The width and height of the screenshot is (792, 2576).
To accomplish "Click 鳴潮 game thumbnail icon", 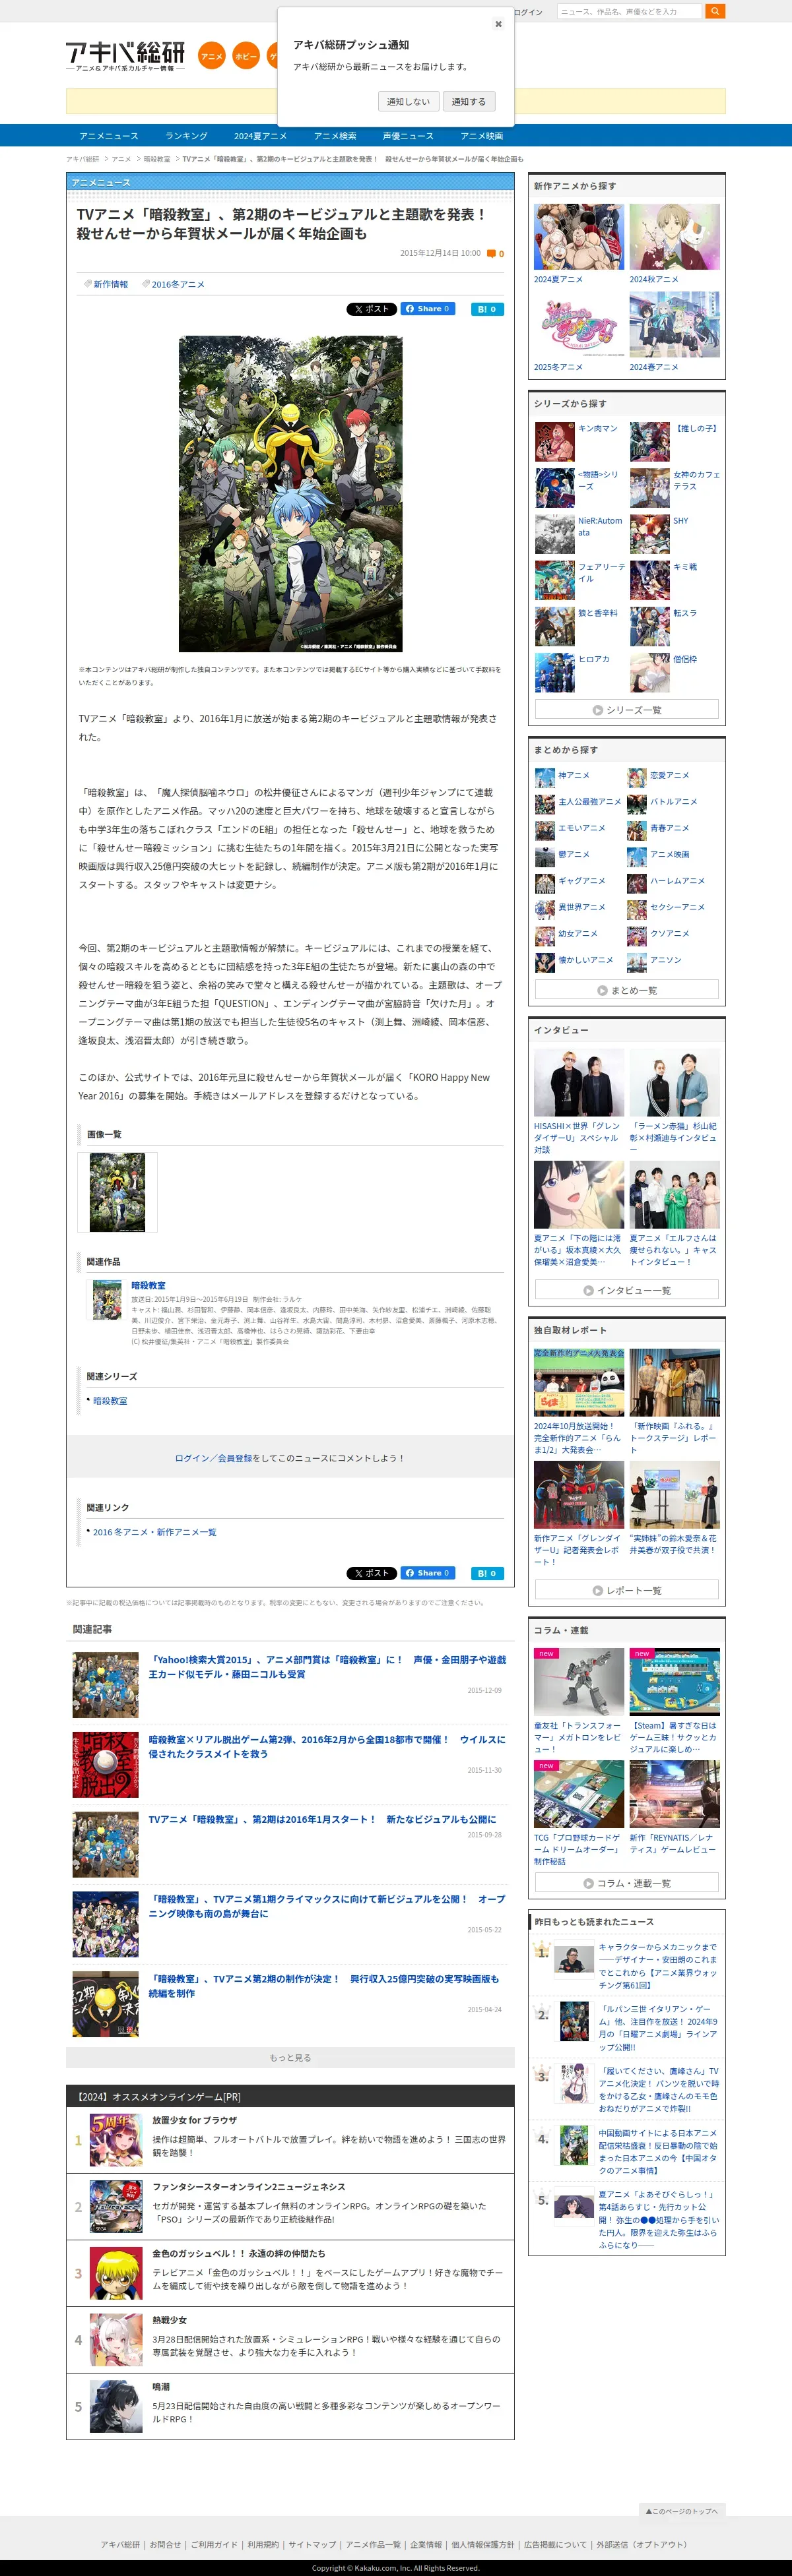I will pyautogui.click(x=116, y=2406).
